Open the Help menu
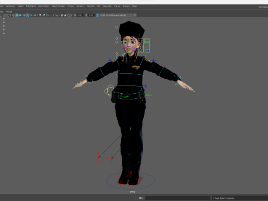The height and width of the screenshot is (201, 268). (135, 6)
